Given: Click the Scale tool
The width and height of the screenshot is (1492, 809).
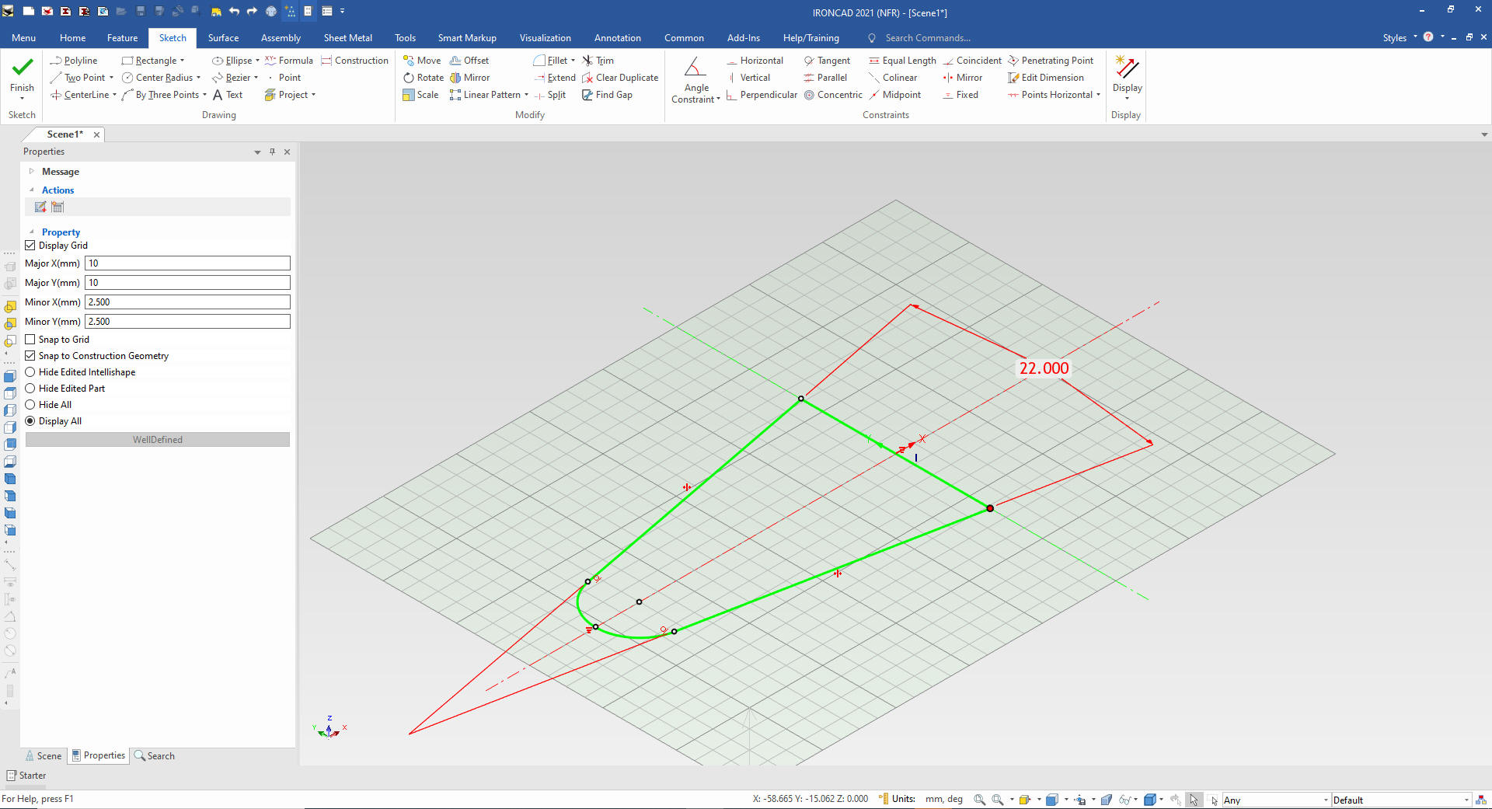Looking at the screenshot, I should point(420,95).
